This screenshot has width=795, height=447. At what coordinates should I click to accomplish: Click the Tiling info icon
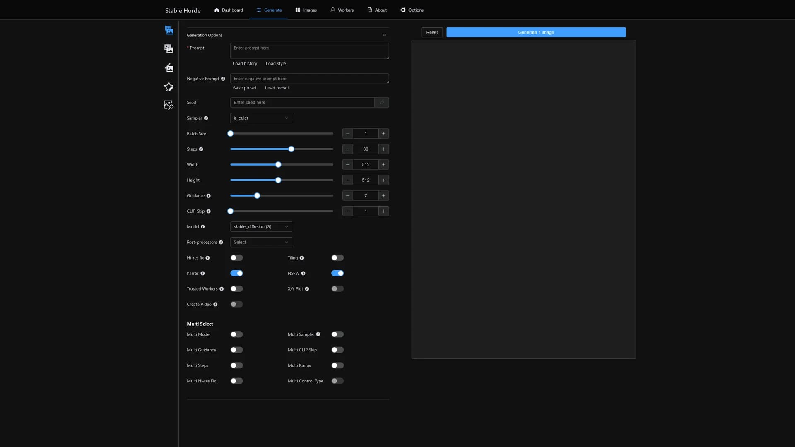(x=302, y=258)
